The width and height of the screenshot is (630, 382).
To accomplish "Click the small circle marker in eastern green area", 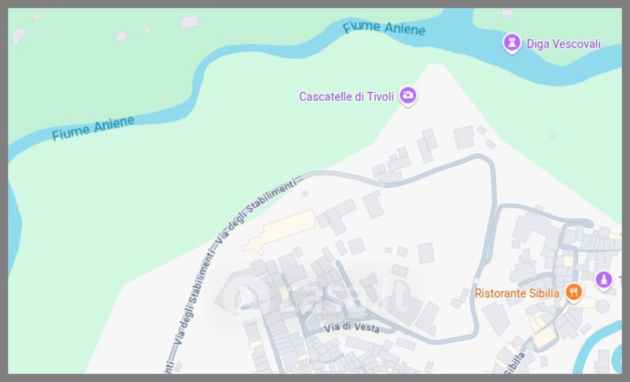I will (x=553, y=135).
